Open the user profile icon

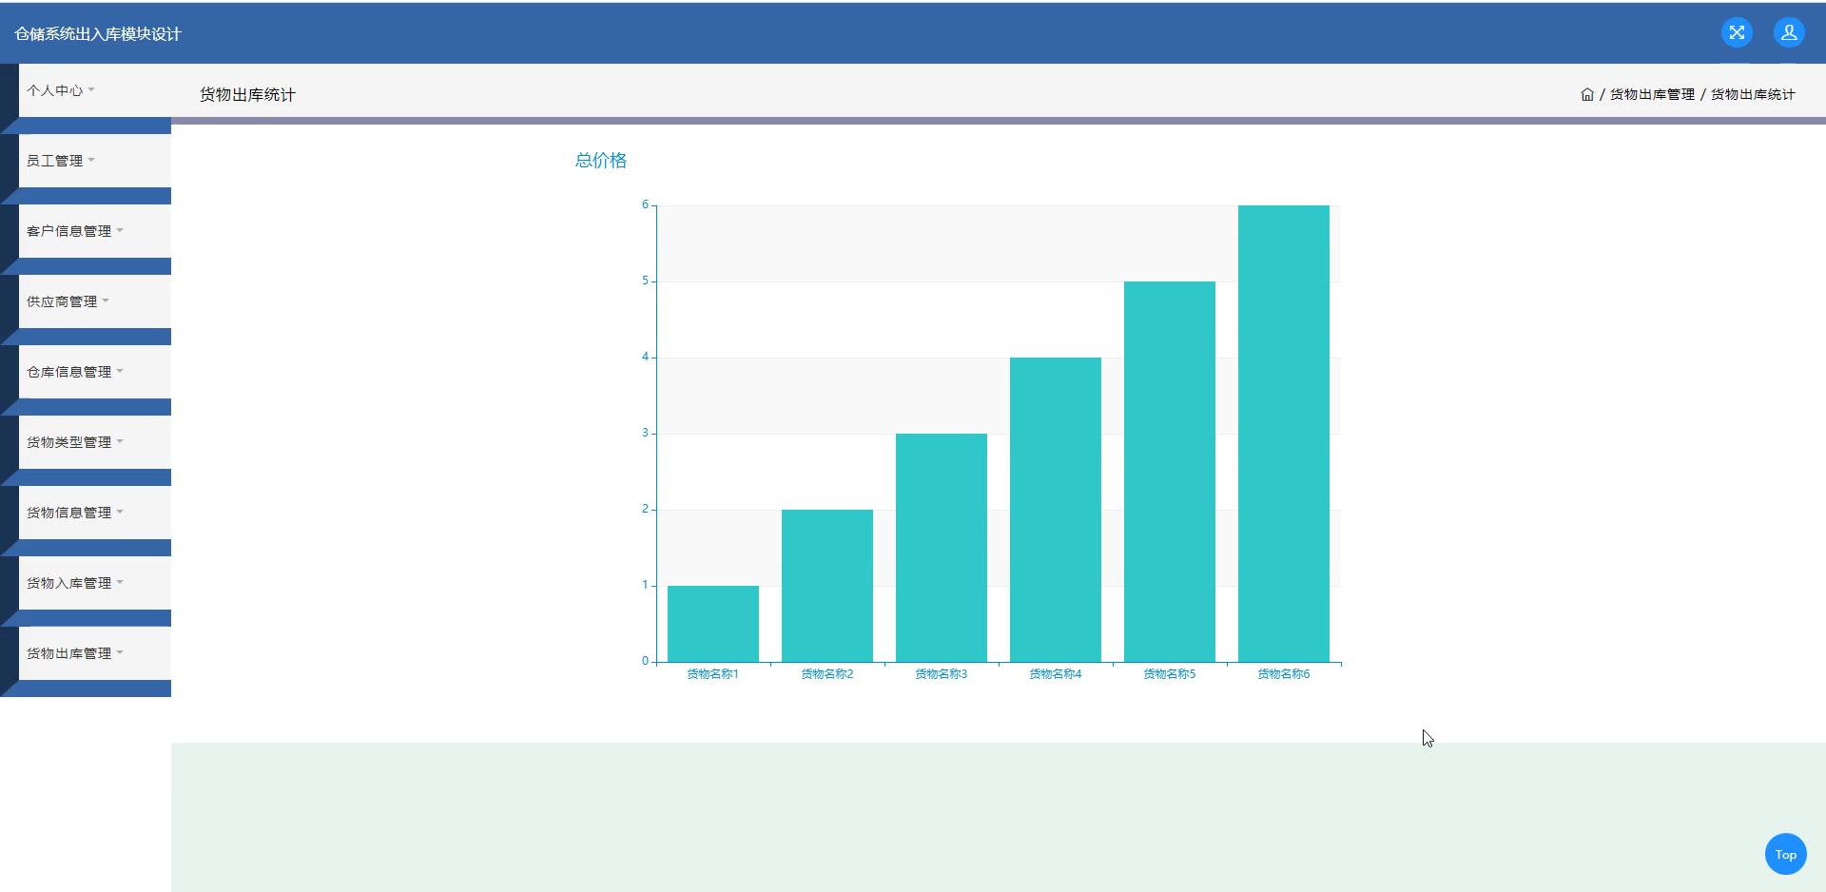tap(1788, 32)
